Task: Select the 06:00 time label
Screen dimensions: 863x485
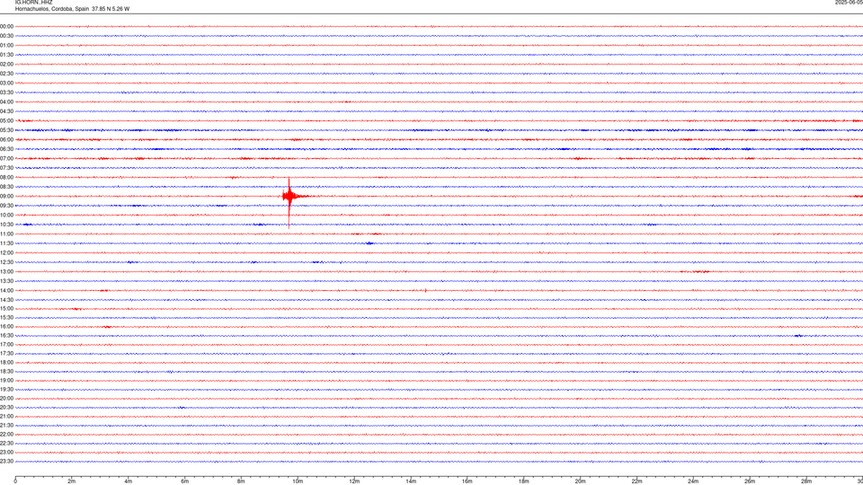Action: (x=6, y=140)
